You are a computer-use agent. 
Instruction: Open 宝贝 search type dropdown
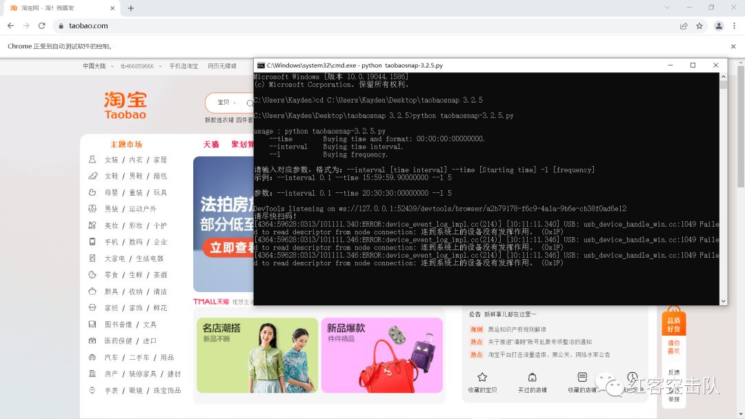coord(227,103)
